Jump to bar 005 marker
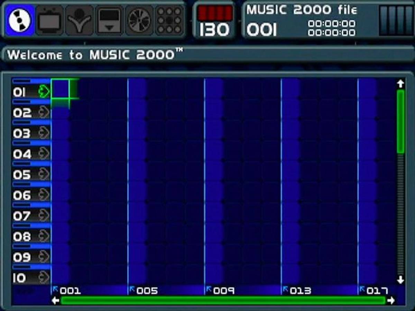 coord(145,291)
